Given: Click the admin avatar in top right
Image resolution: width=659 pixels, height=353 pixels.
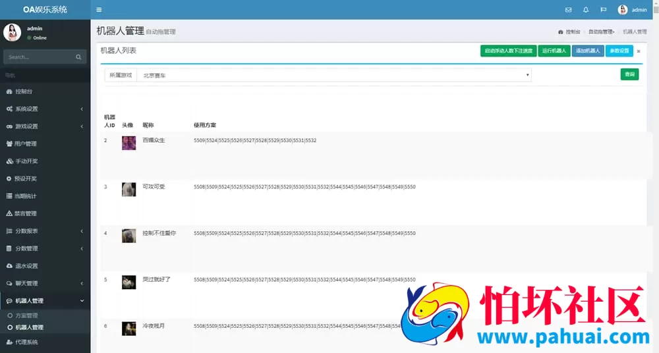Looking at the screenshot, I should 623,10.
